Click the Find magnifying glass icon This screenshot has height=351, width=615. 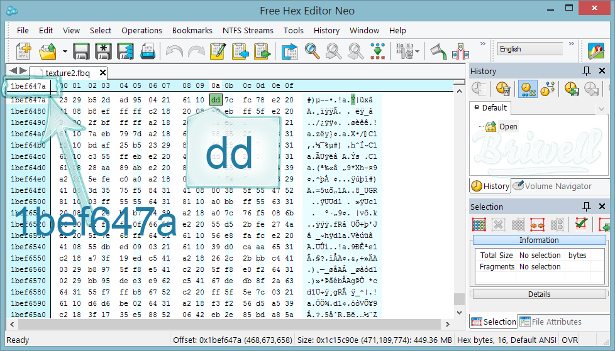[312, 51]
